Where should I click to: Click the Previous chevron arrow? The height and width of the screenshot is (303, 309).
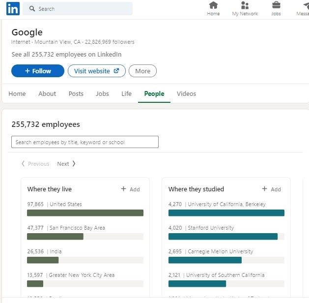click(x=23, y=163)
